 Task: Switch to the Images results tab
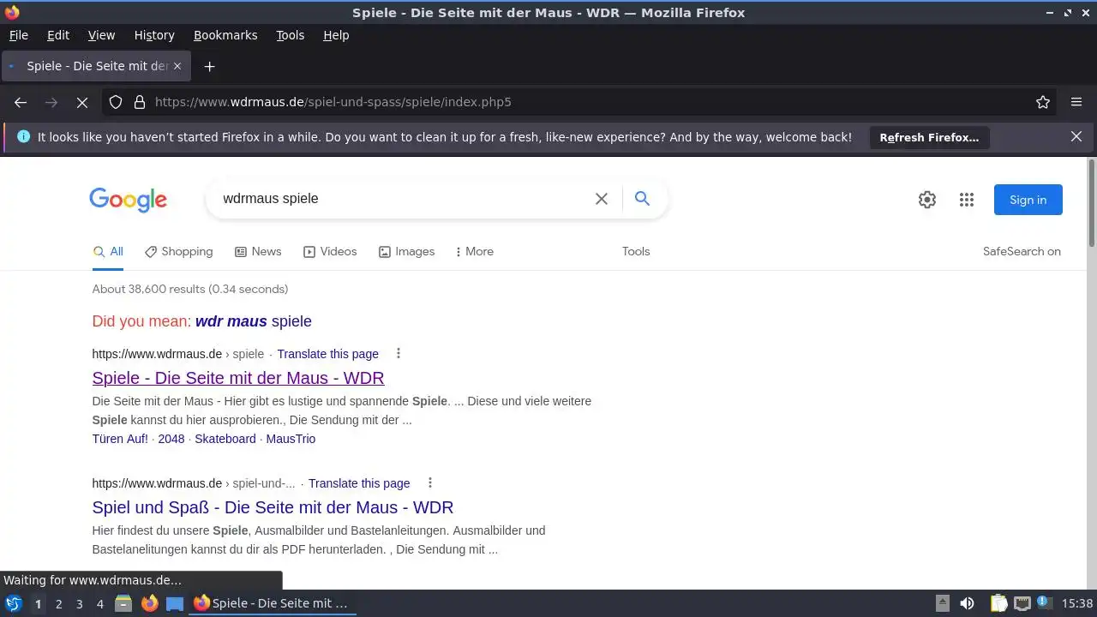click(406, 251)
